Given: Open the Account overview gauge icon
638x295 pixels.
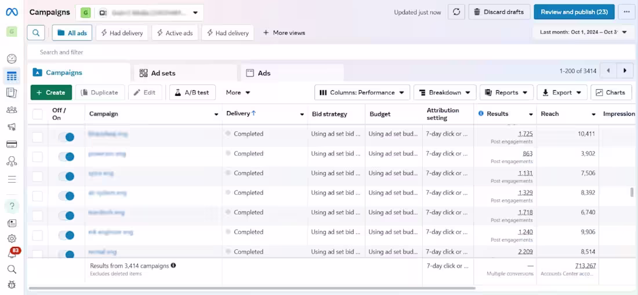Looking at the screenshot, I should point(12,59).
